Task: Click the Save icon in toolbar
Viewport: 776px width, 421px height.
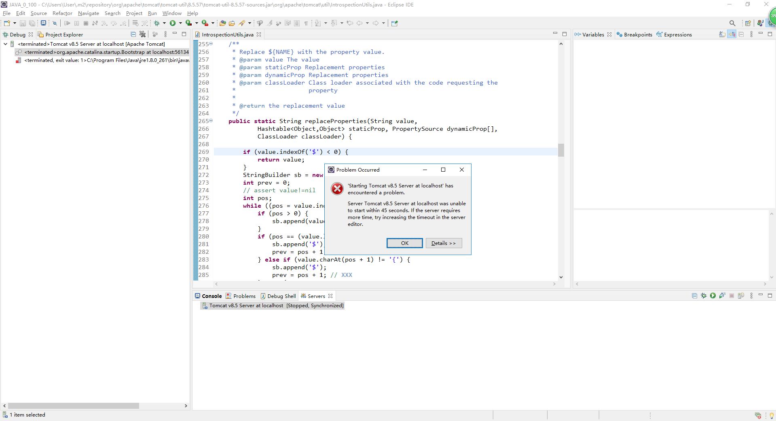Action: [x=23, y=23]
